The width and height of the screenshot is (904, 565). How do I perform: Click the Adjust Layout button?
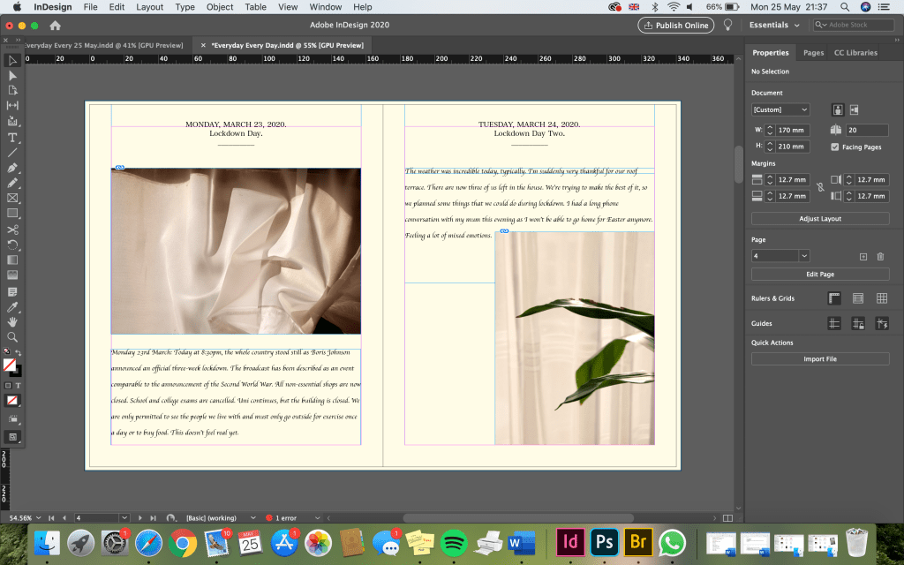820,218
